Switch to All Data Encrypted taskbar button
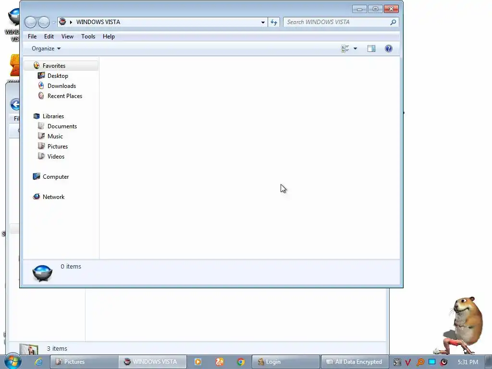The image size is (492, 369). click(355, 362)
